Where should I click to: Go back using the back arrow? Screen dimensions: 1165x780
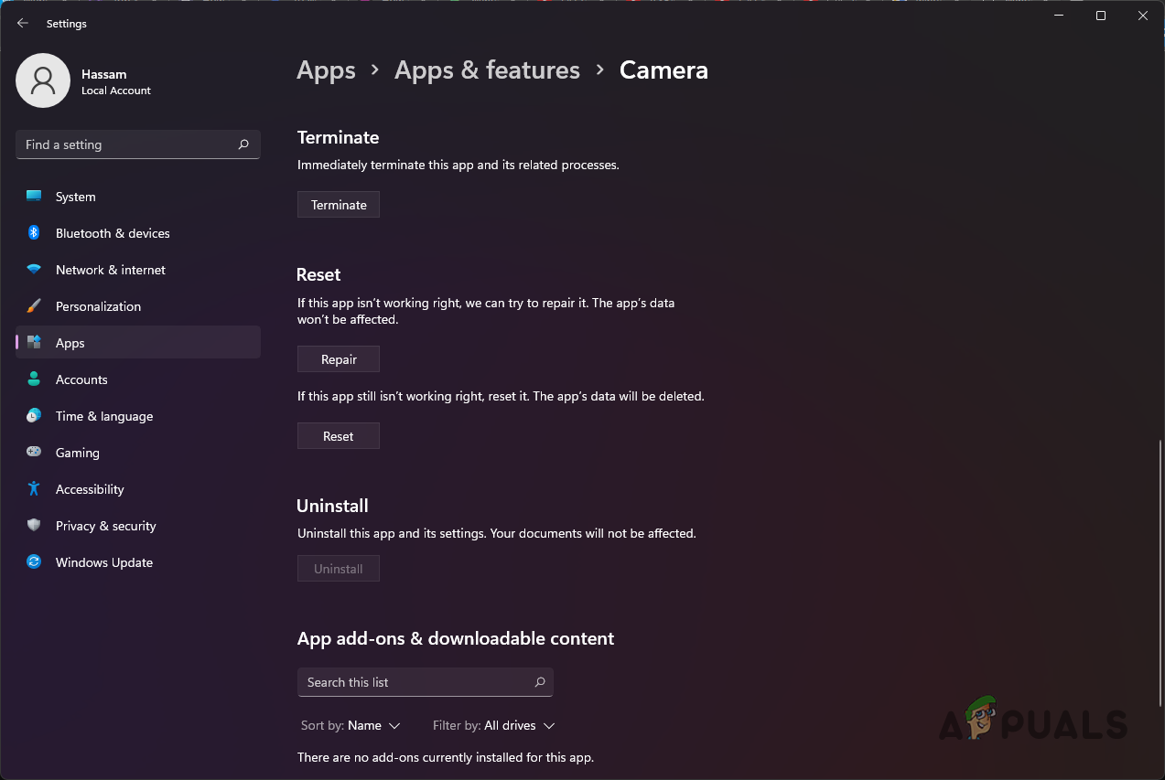coord(23,24)
